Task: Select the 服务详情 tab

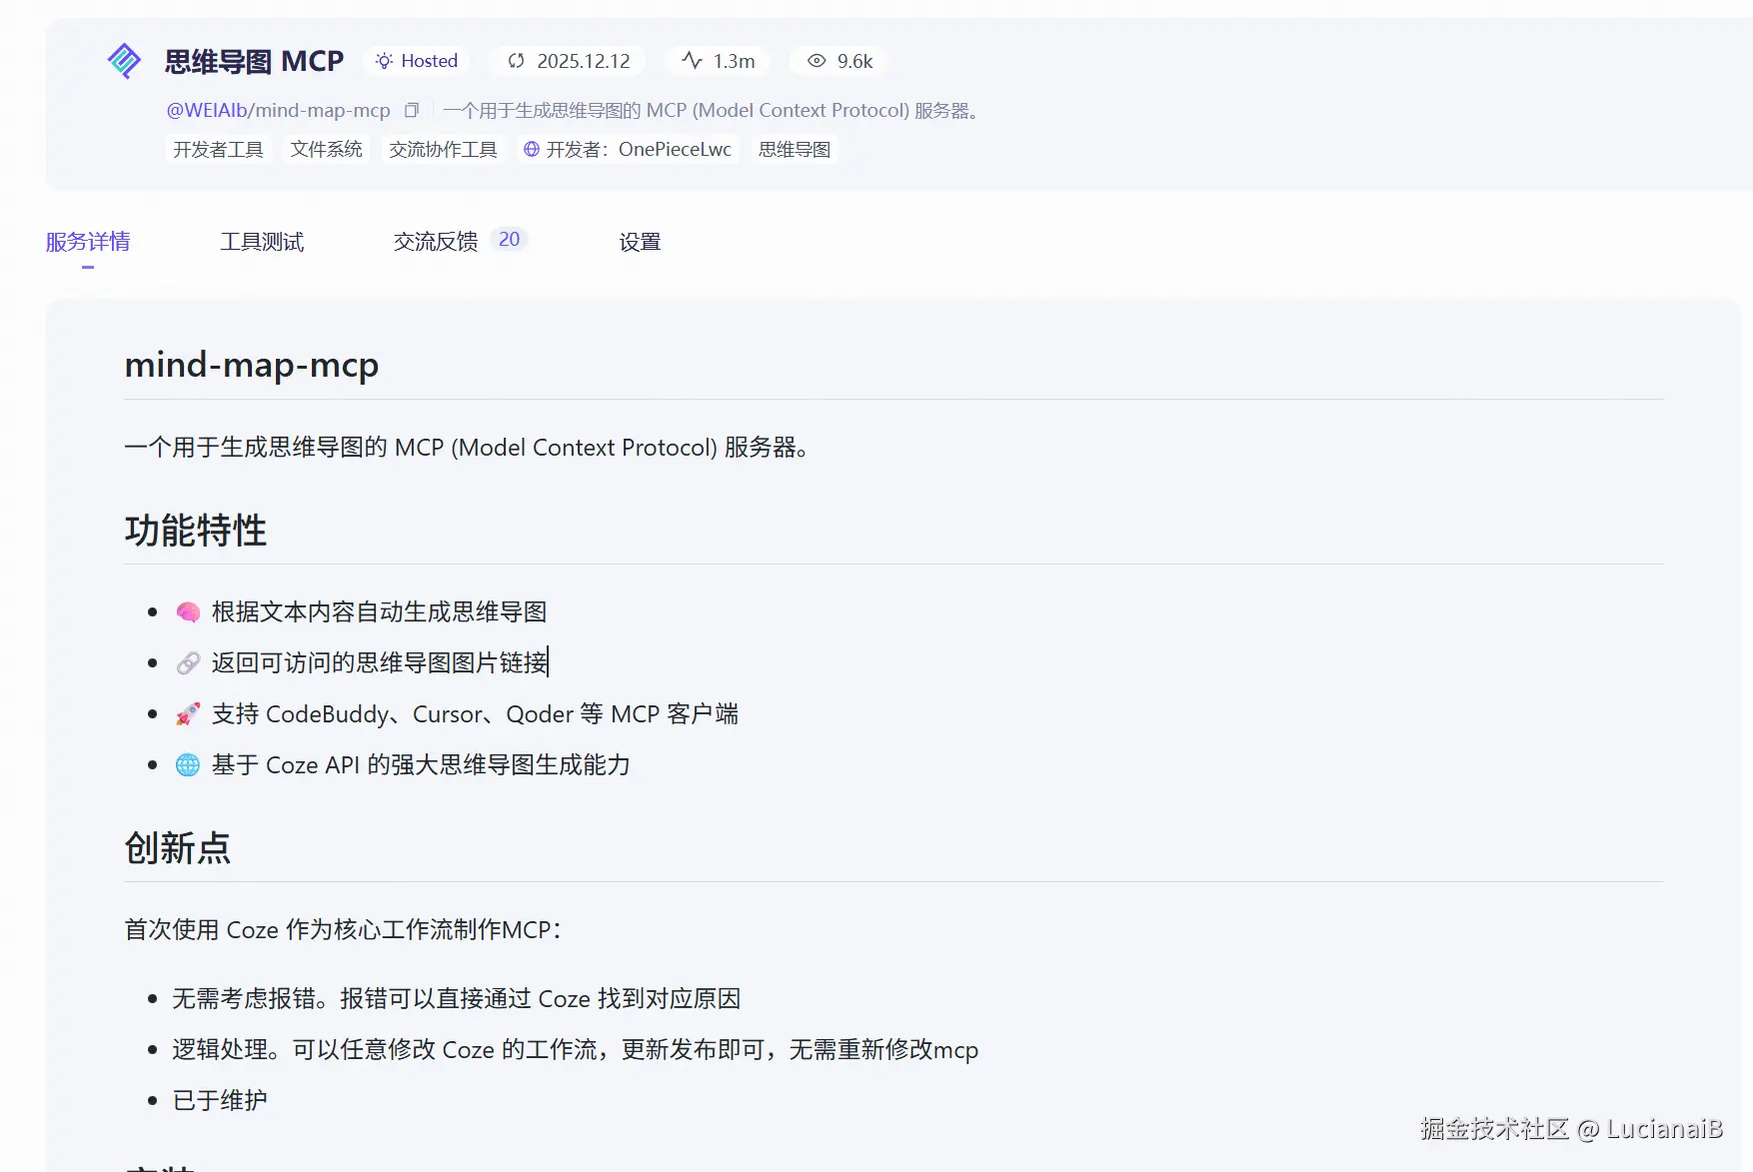Action: click(x=87, y=241)
